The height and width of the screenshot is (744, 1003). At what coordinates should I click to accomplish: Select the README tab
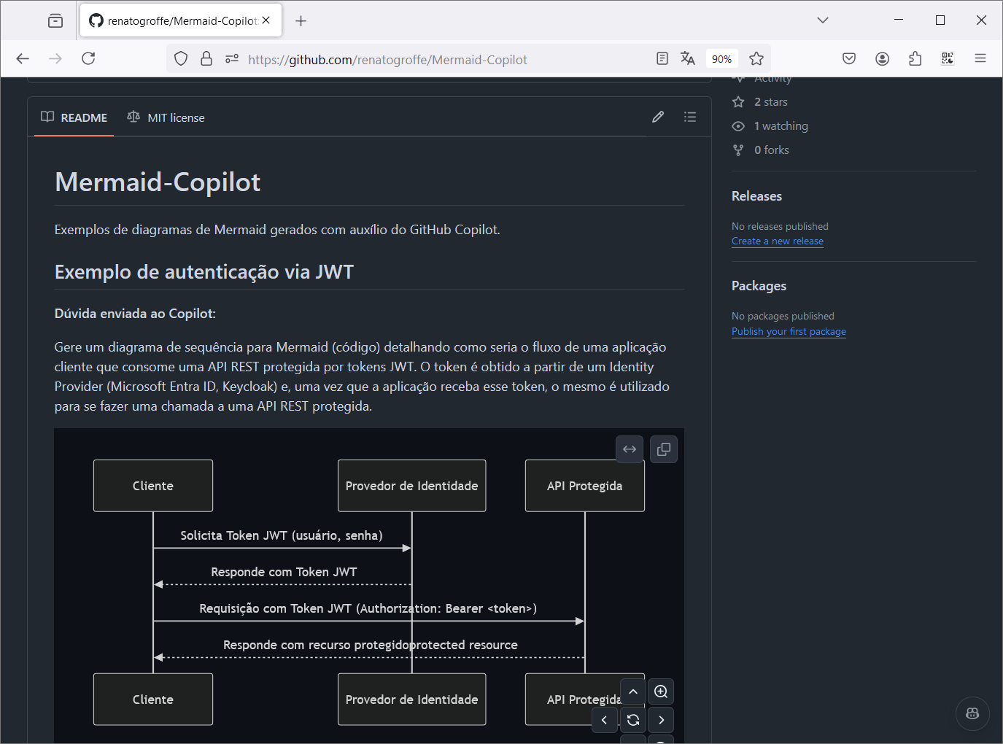coord(74,117)
